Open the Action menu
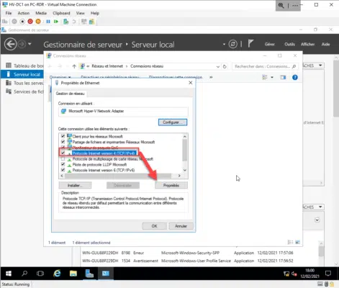This screenshot has width=339, height=288. [x=24, y=13]
